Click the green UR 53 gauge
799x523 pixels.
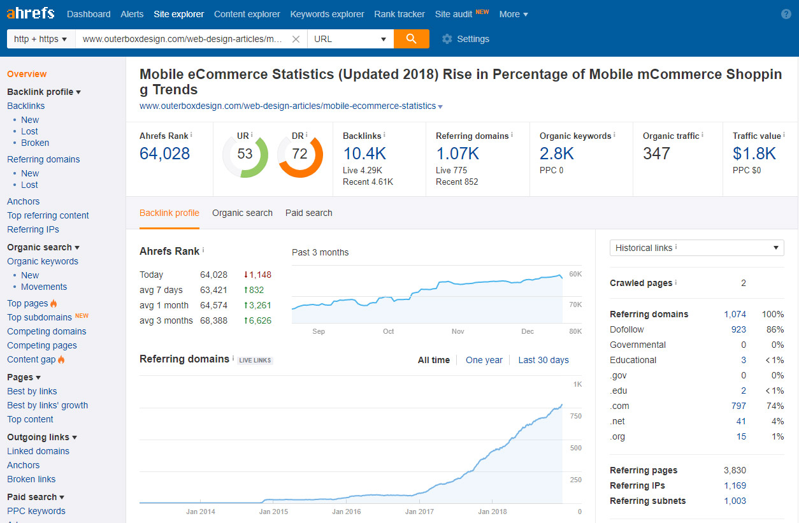245,154
